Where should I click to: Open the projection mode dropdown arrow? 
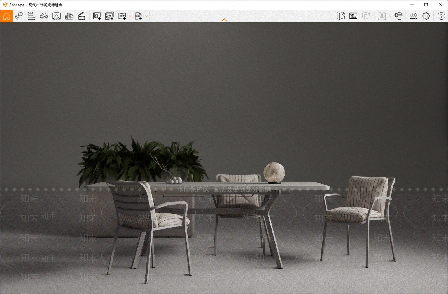click(374, 16)
